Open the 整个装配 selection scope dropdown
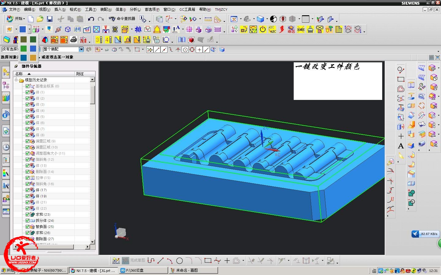This screenshot has height=275, width=441. pos(81,49)
